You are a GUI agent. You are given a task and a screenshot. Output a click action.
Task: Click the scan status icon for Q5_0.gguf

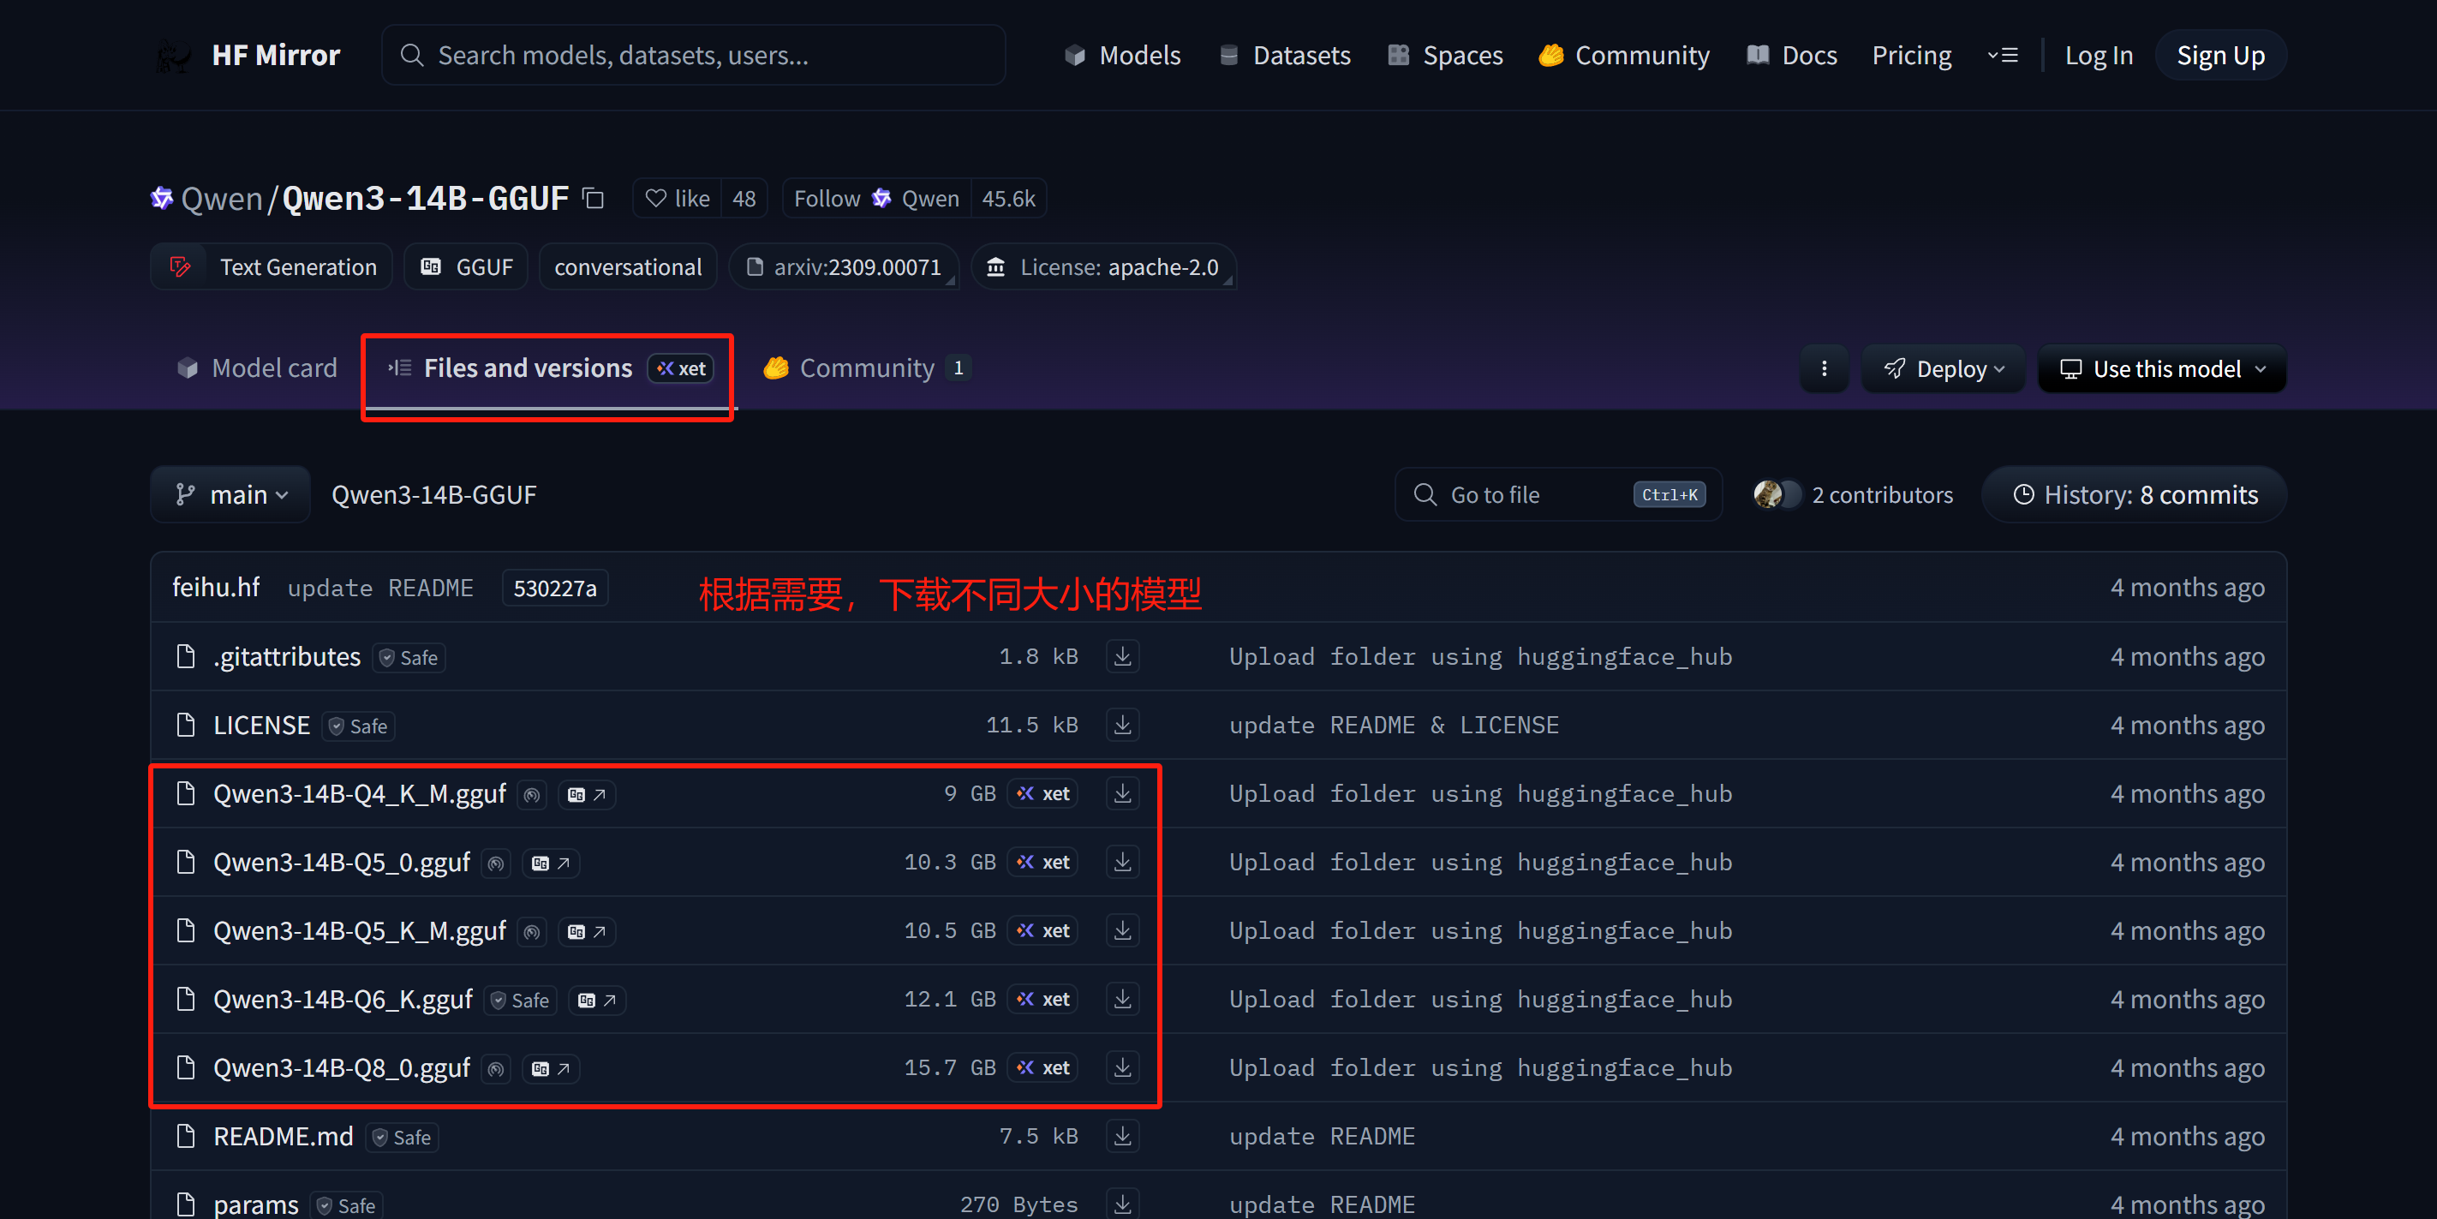tap(496, 863)
